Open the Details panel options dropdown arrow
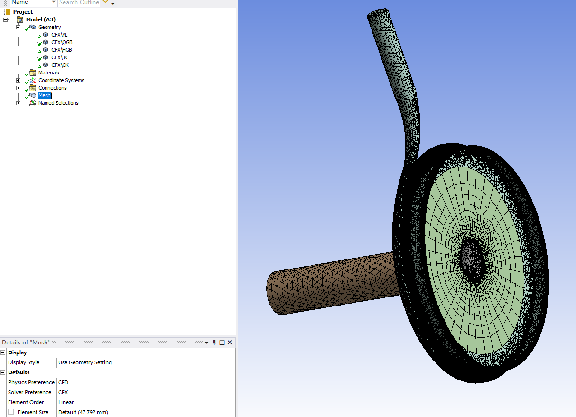Viewport: 576px width, 417px height. (206, 343)
